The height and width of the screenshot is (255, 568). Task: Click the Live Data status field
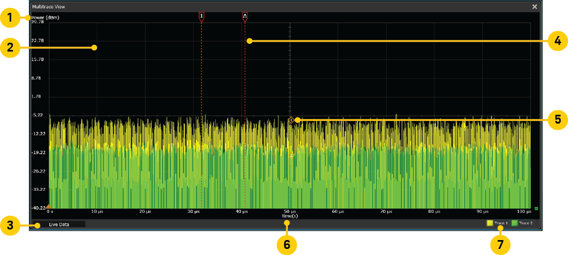(x=58, y=225)
